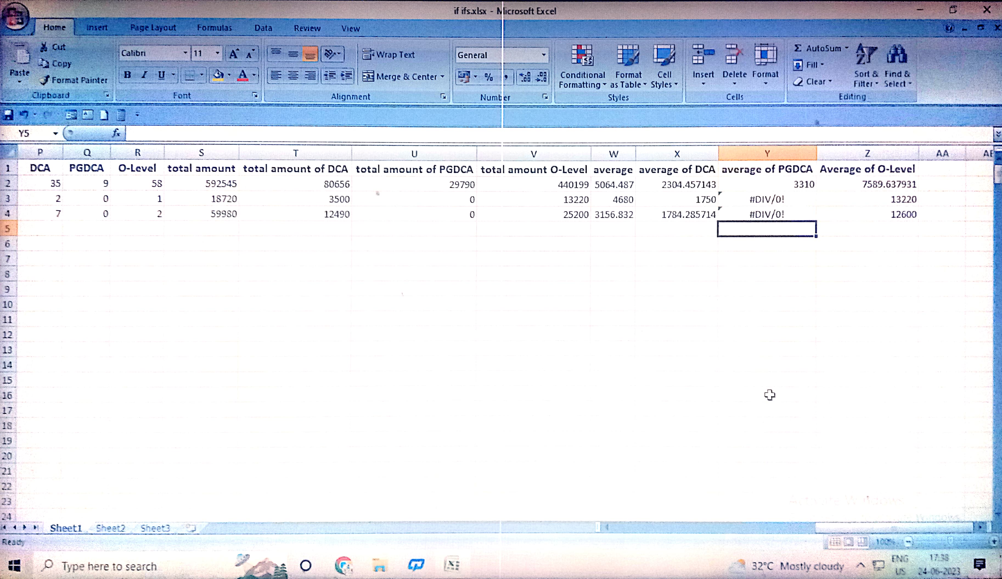This screenshot has height=579, width=1002.
Task: Open the Sheet2 worksheet tab
Action: (111, 528)
